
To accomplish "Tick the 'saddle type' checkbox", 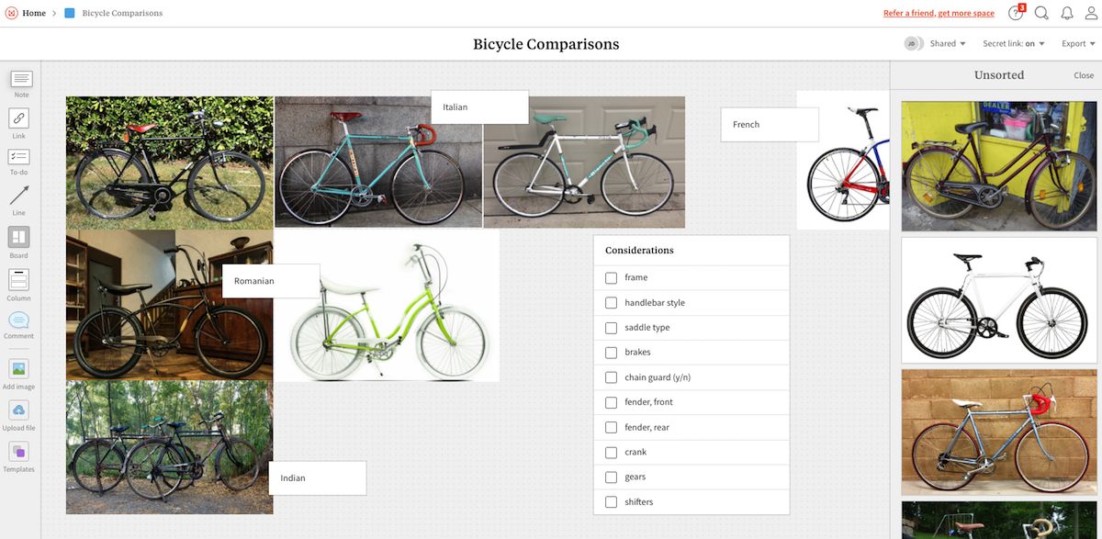I will pyautogui.click(x=612, y=328).
